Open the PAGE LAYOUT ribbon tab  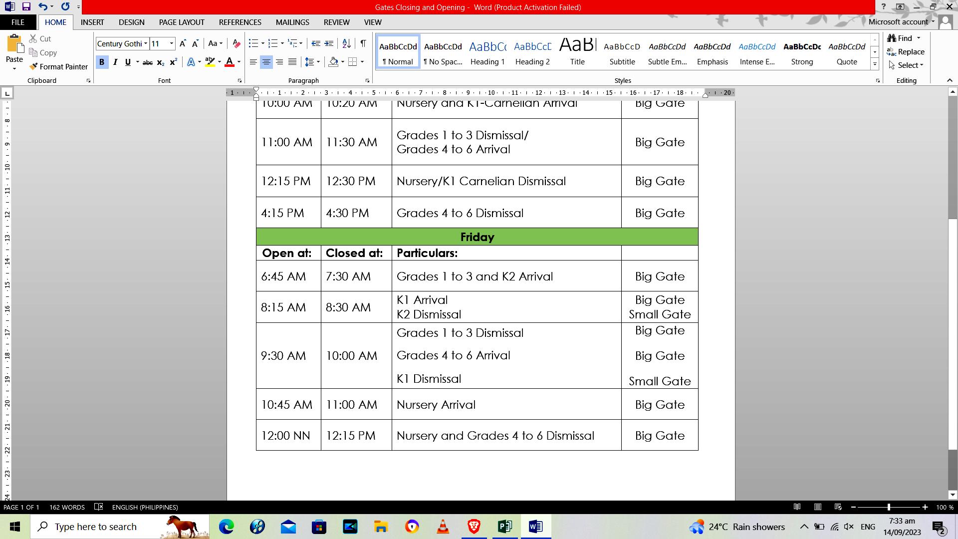182,22
